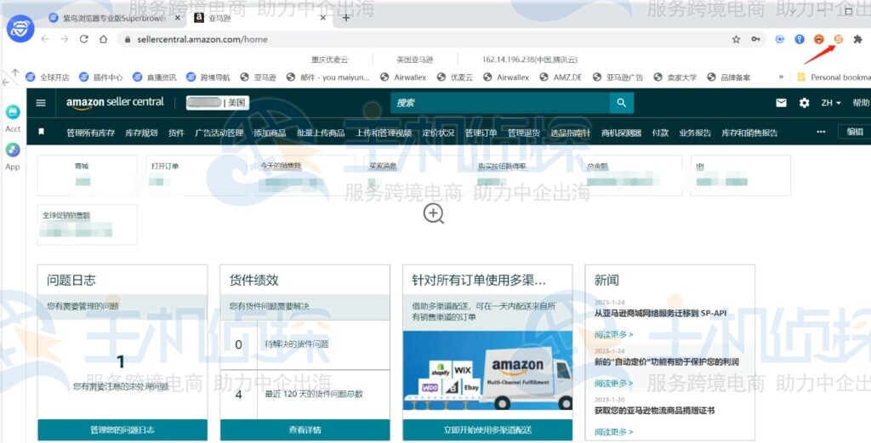Click the 全球促销销售额 card
871x443 pixels.
point(88,224)
